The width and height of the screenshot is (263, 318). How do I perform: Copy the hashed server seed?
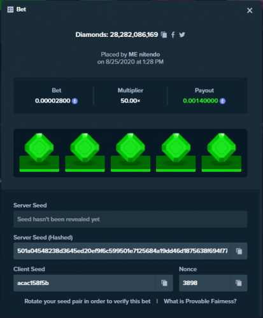coord(239,251)
